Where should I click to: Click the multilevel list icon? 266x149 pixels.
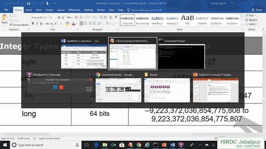pyautogui.click(x=94, y=17)
